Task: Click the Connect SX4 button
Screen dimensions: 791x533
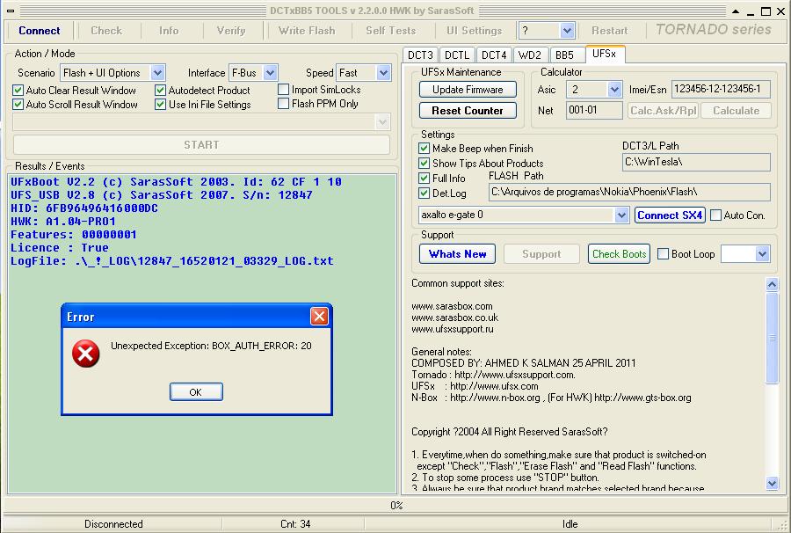Action: click(x=670, y=215)
